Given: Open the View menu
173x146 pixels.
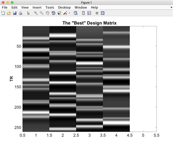Looking at the screenshot, I should tap(25, 7).
